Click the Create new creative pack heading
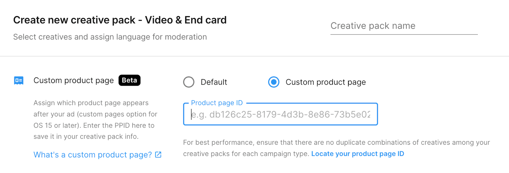The width and height of the screenshot is (509, 173). [120, 20]
